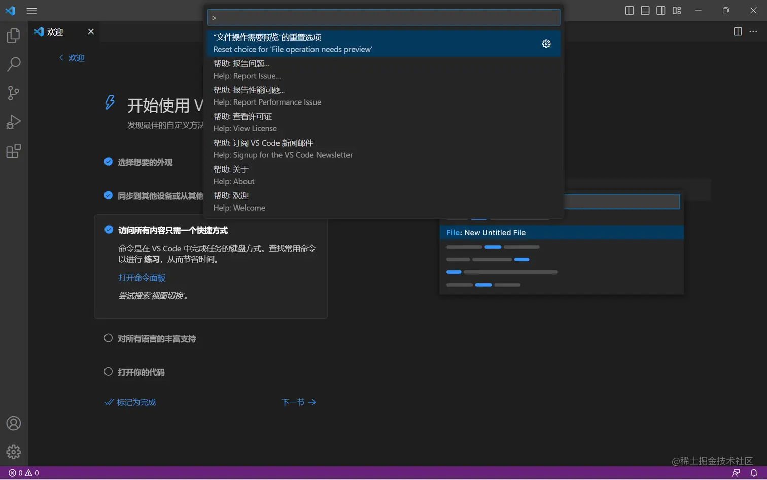Click 打开命令面板 link

click(142, 278)
